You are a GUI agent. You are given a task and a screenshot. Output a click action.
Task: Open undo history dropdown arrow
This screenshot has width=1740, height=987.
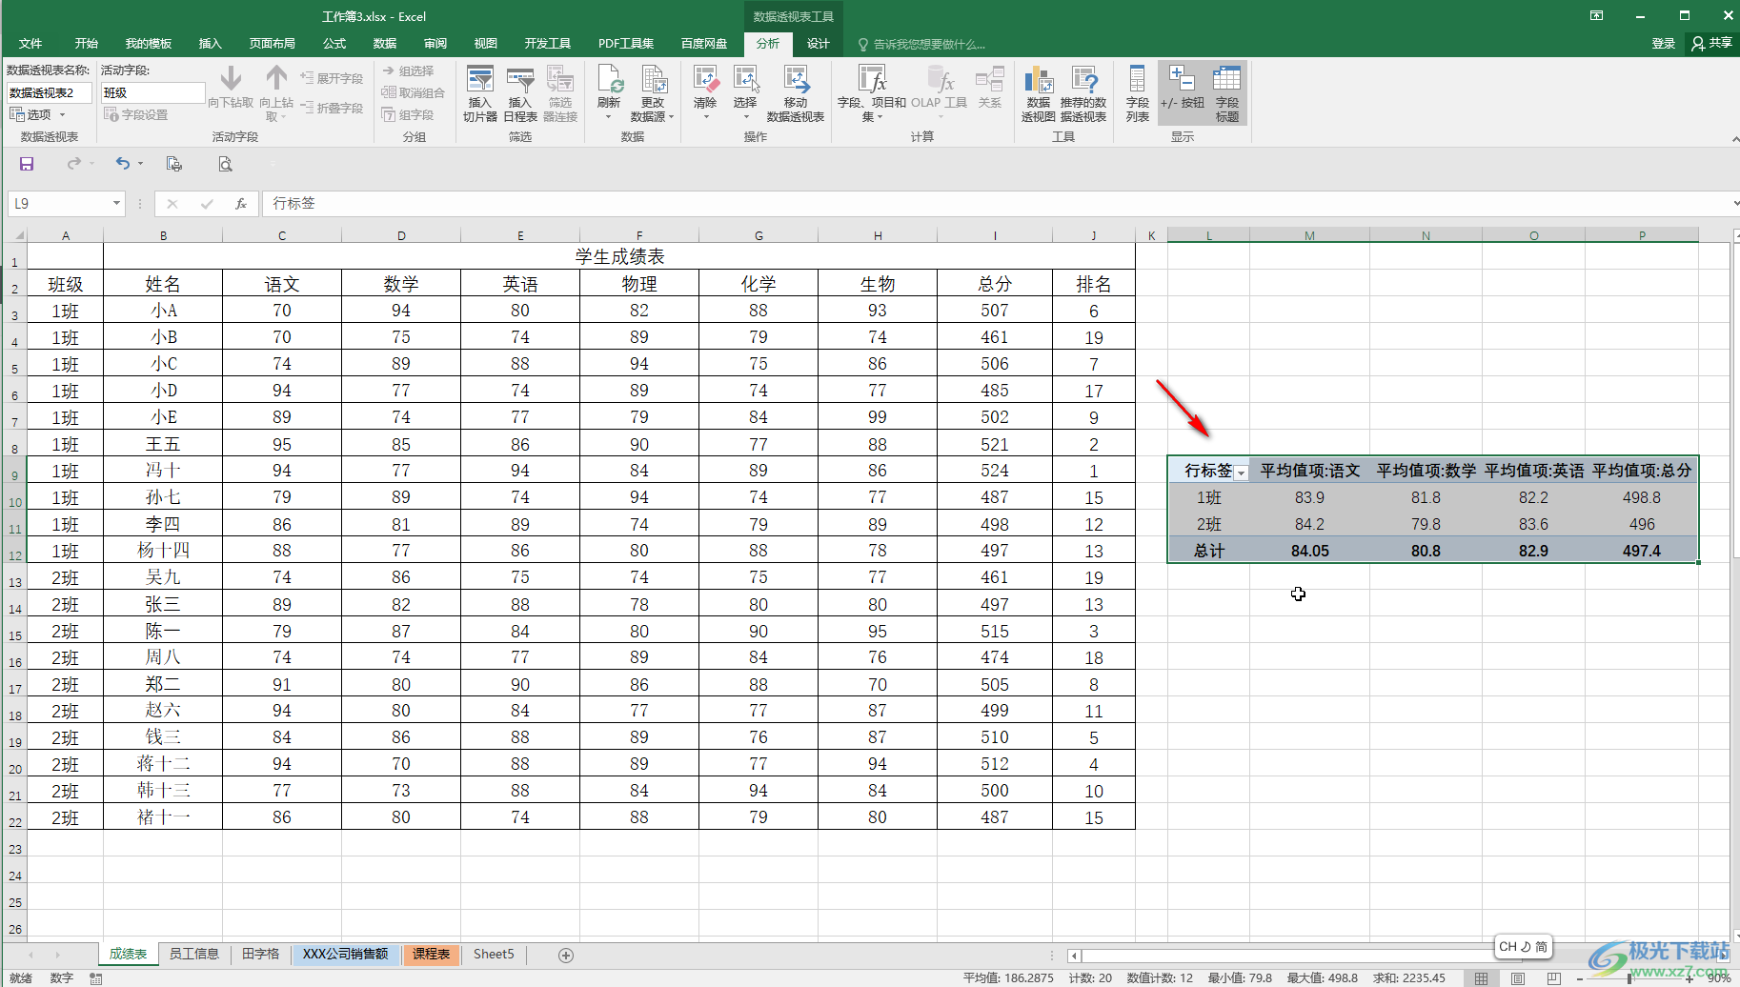point(141,164)
